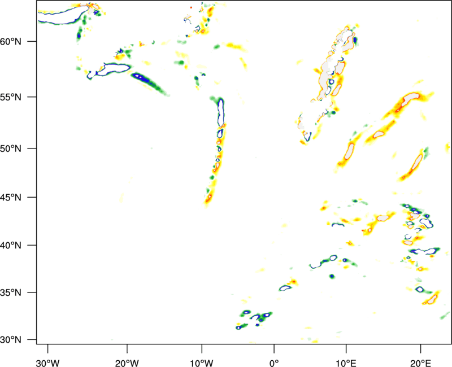Screen dimensions: 452x367
Task: Click the 10°E longitude label
Action: (346, 363)
